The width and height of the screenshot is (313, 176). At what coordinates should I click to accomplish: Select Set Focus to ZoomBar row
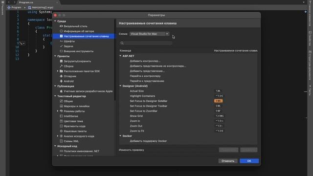(x=188, y=111)
